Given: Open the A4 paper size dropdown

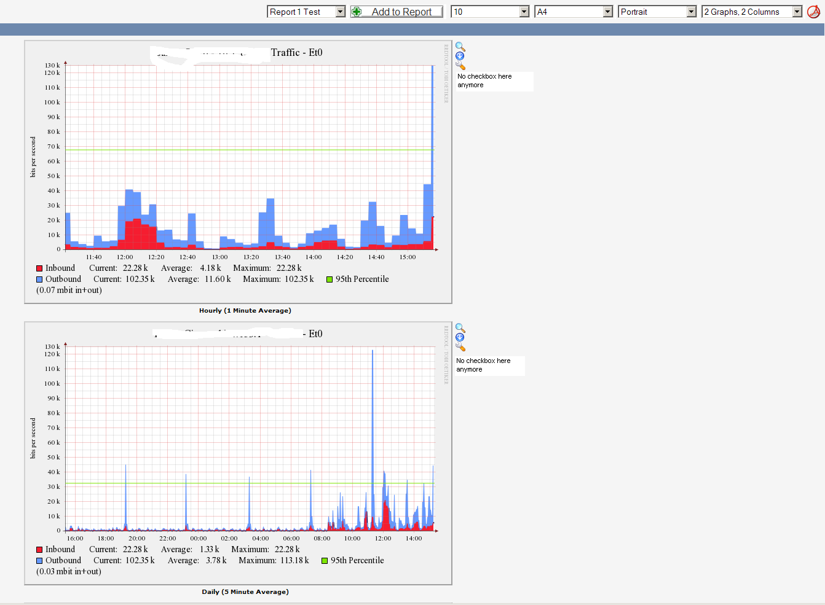Looking at the screenshot, I should click(x=574, y=12).
